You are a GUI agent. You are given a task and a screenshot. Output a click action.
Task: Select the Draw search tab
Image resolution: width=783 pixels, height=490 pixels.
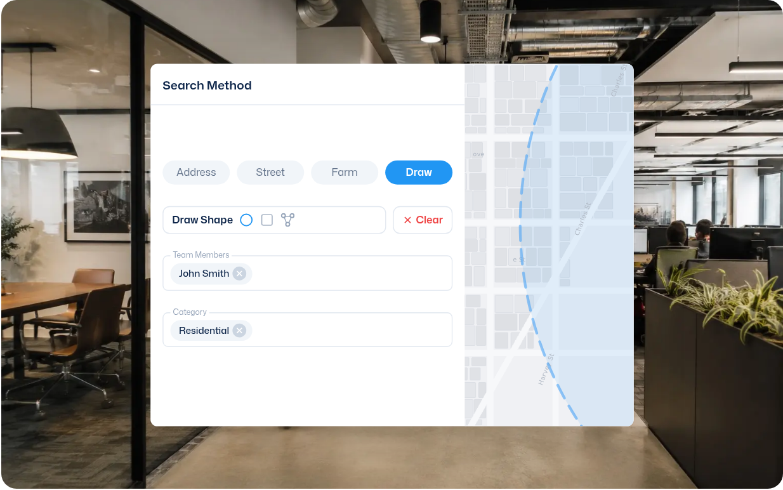(419, 173)
